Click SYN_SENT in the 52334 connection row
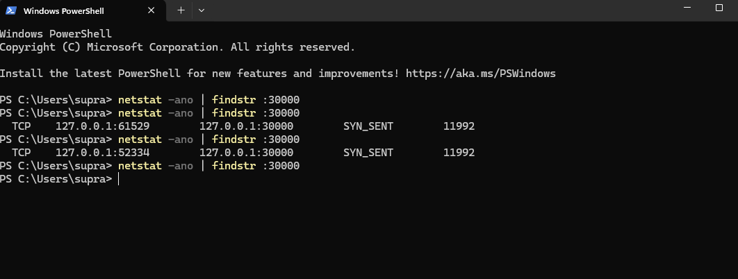This screenshot has width=738, height=279. [368, 152]
